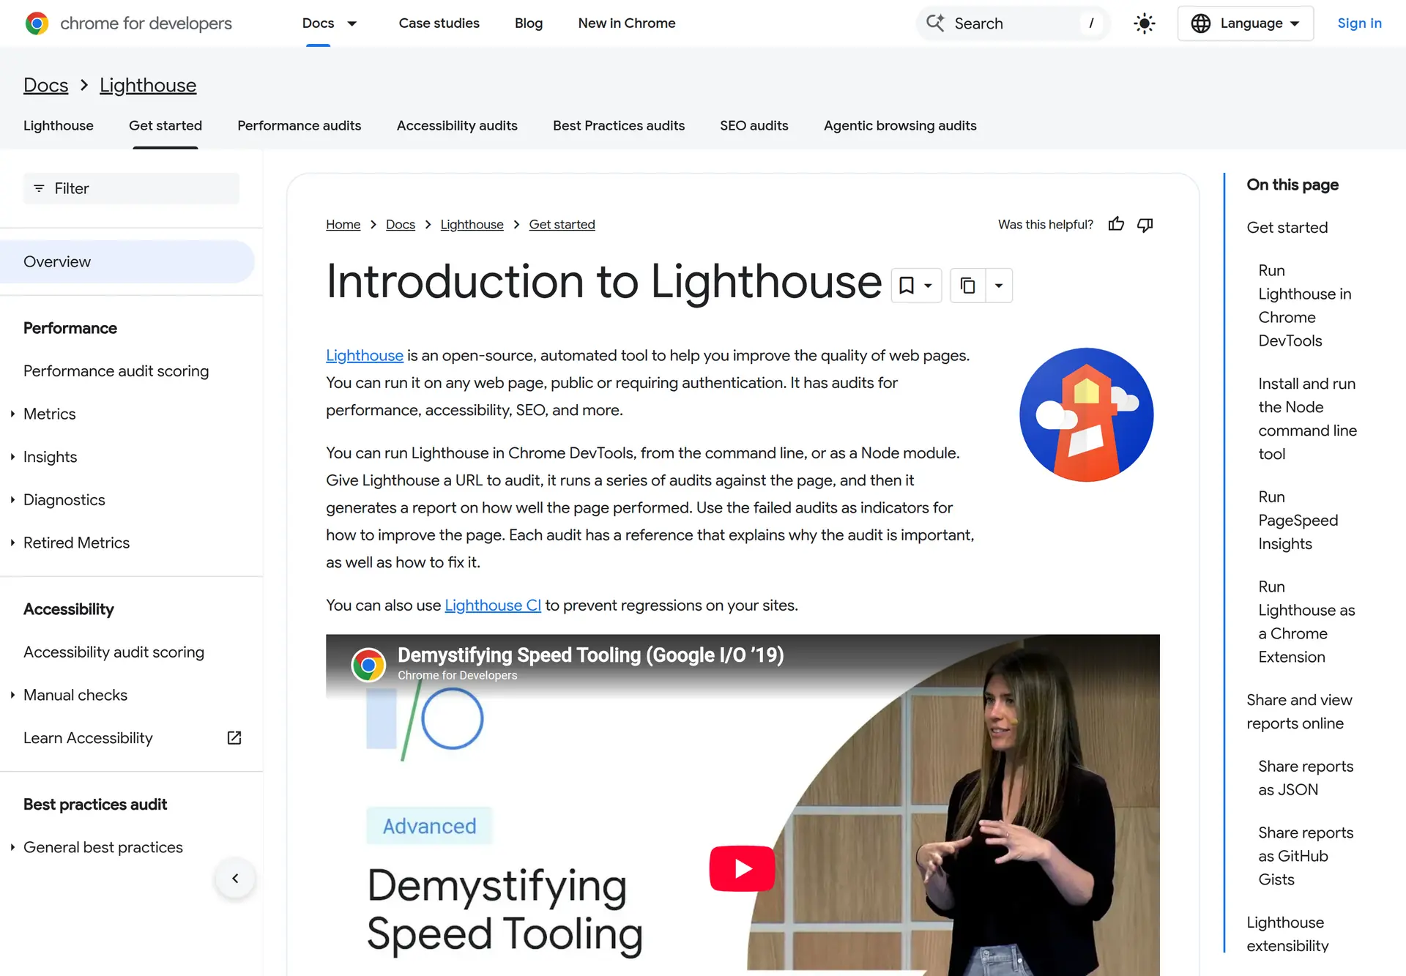Image resolution: width=1406 pixels, height=976 pixels.
Task: Click Get started in article breadcrumb
Action: pyautogui.click(x=562, y=225)
